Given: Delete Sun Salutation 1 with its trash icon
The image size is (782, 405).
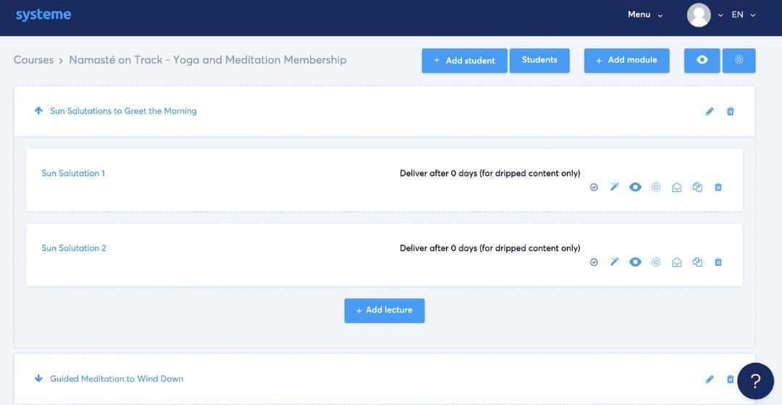Looking at the screenshot, I should coord(718,187).
